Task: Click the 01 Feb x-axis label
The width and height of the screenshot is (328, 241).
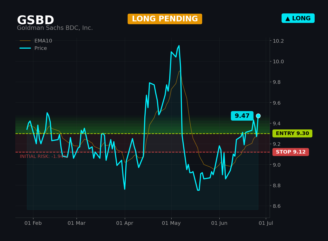Action: pyautogui.click(x=33, y=223)
